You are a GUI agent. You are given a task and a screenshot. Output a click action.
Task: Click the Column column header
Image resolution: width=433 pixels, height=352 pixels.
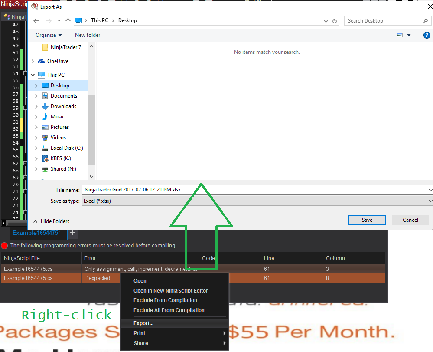tap(354, 258)
